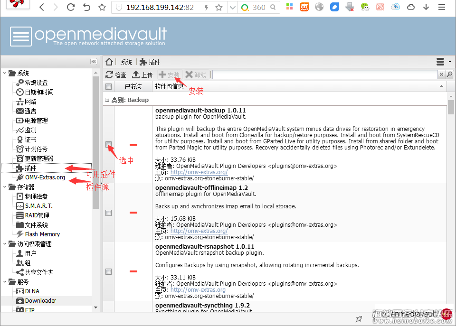456x326 pixels.
Task: Open the top-right user menu dropdown
Action: point(444,62)
